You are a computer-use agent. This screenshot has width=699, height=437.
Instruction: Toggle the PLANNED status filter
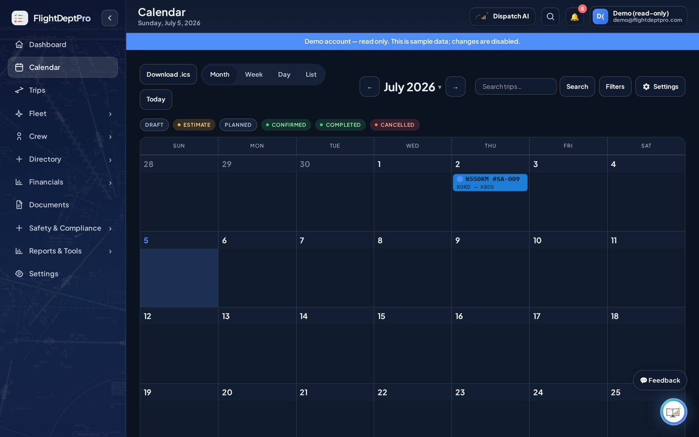tap(238, 125)
